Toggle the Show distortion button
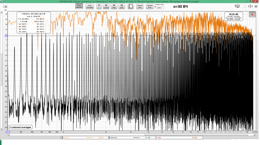This screenshot has width=260, height=145. 79,6
